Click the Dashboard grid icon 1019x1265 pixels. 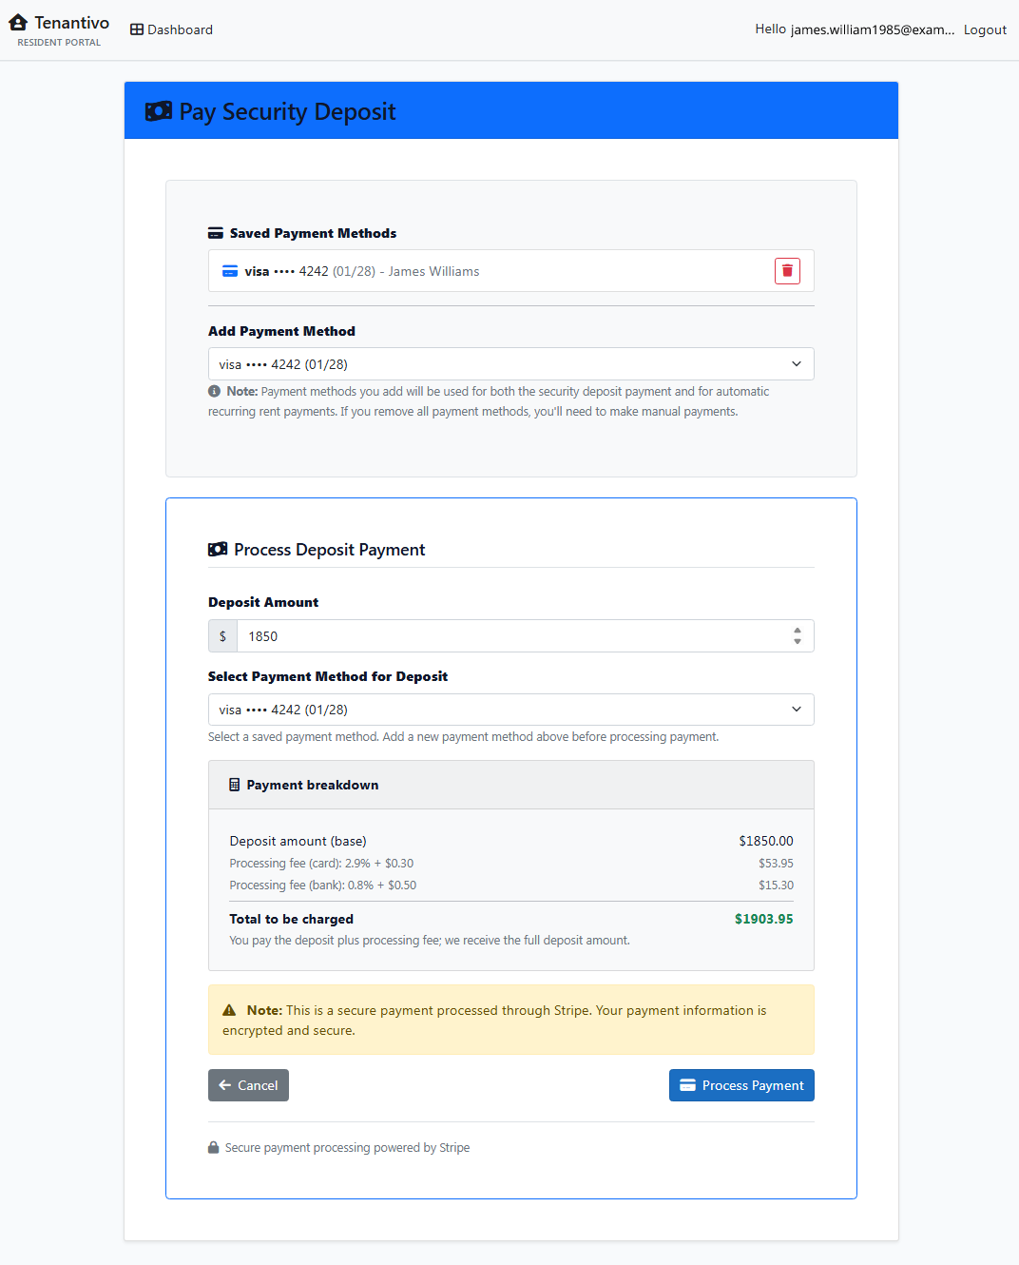[x=137, y=29]
